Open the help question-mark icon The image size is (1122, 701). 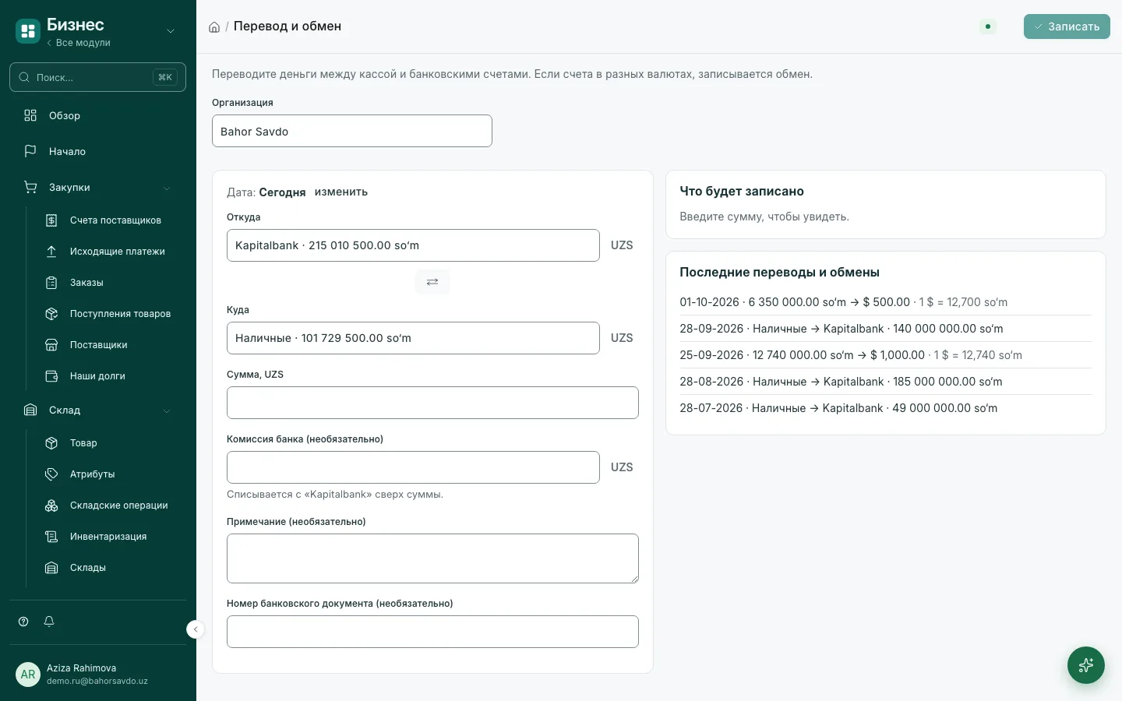23,622
